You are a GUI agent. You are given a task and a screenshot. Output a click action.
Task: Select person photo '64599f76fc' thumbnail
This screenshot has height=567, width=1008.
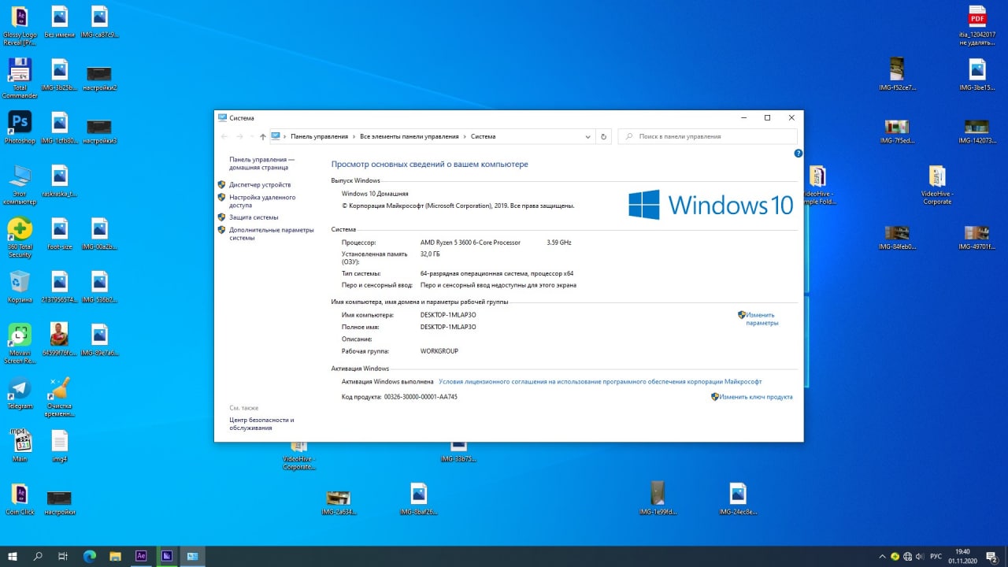tap(59, 339)
